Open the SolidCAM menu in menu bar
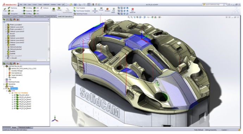 click(x=46, y=5)
